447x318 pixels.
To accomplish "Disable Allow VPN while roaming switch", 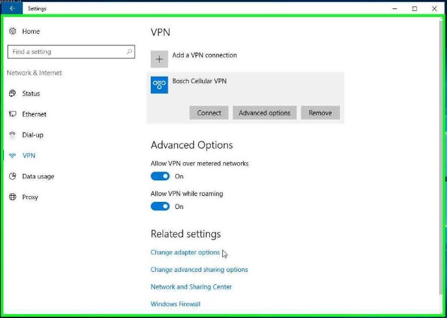I will pos(160,206).
